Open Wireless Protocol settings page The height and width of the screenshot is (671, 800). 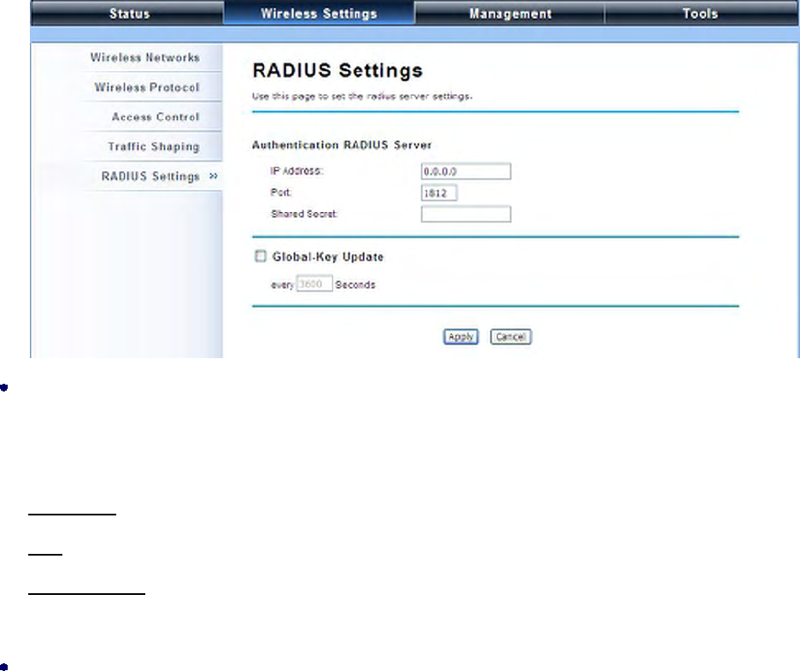point(147,87)
